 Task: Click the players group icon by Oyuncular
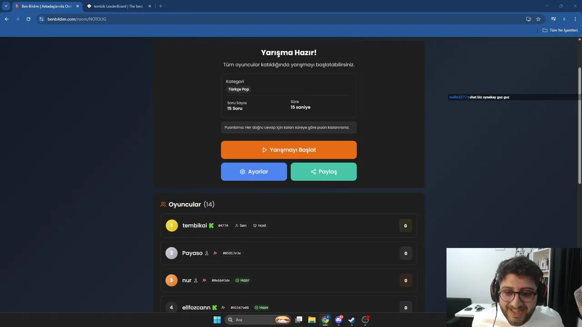163,204
